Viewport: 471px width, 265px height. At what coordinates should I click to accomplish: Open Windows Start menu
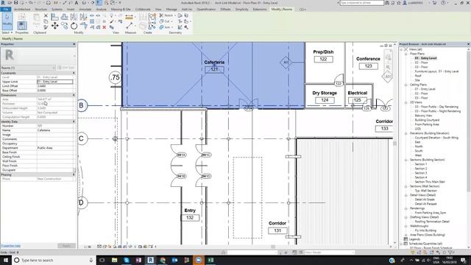coord(6,260)
